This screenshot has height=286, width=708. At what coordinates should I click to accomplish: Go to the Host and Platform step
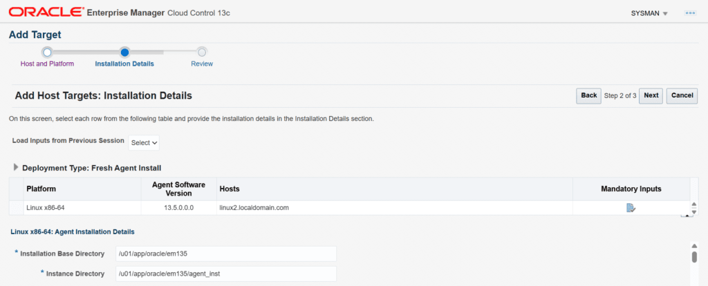point(47,64)
